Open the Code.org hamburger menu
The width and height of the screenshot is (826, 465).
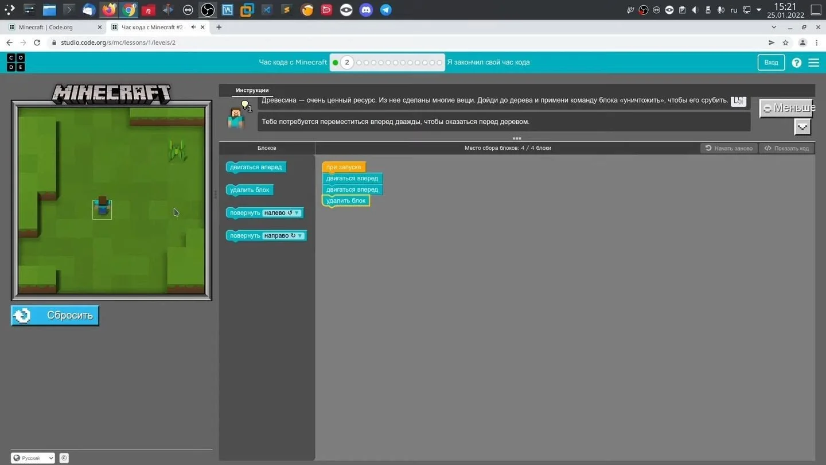click(814, 63)
